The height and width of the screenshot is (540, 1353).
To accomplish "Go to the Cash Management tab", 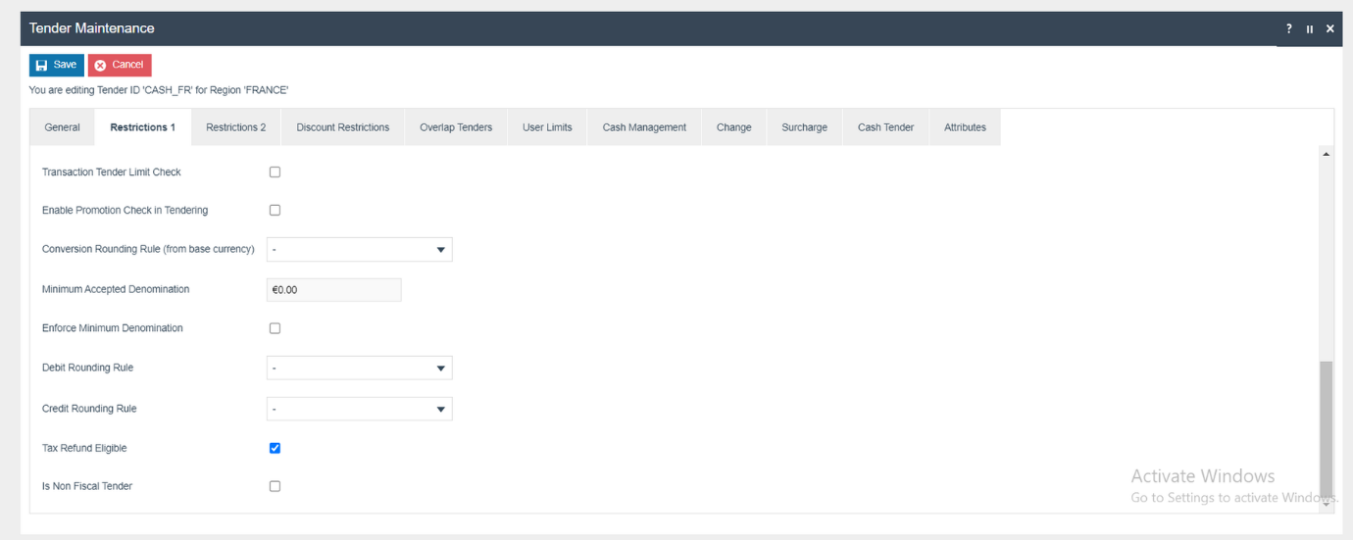I will click(x=644, y=127).
